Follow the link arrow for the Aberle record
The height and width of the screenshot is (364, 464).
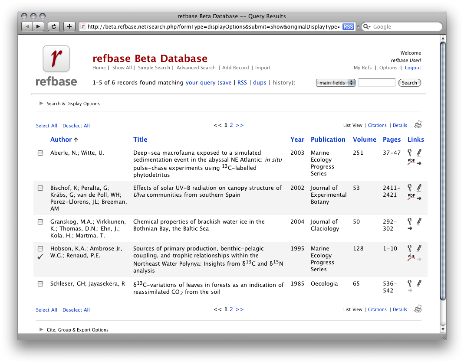tap(419, 163)
